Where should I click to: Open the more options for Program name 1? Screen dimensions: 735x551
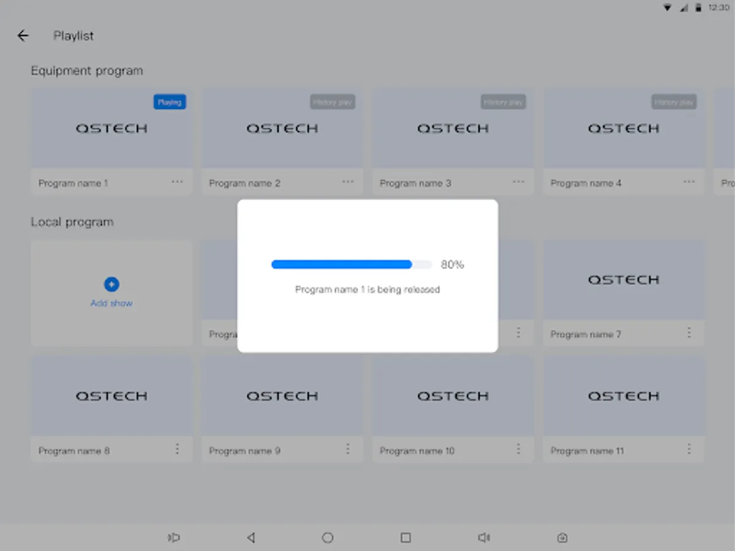[177, 182]
